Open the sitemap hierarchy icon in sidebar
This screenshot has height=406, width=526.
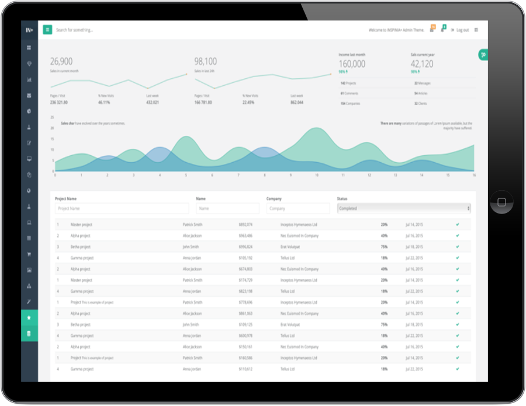coord(29,285)
